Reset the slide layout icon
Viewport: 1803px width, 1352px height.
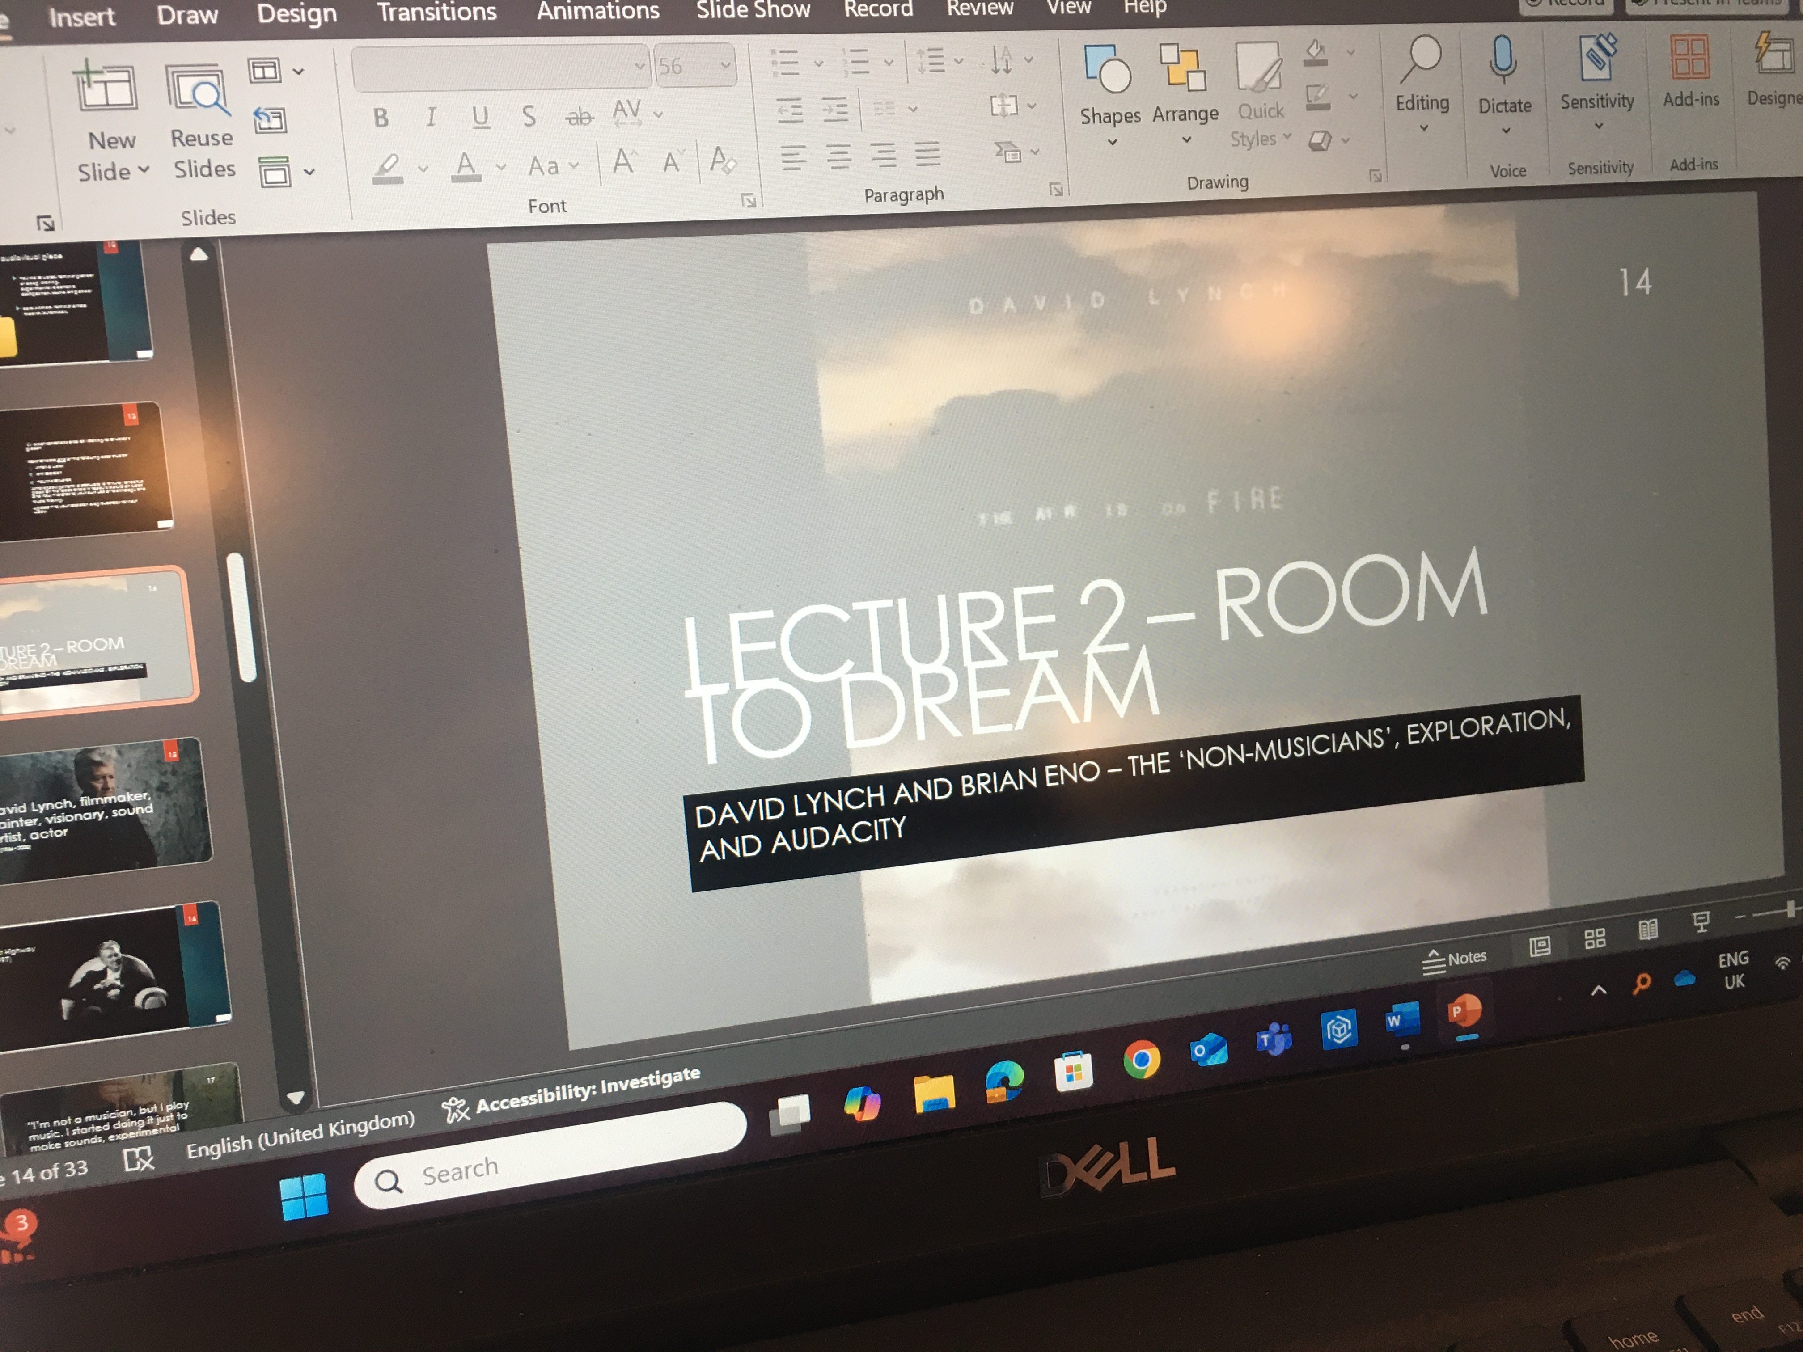[270, 121]
